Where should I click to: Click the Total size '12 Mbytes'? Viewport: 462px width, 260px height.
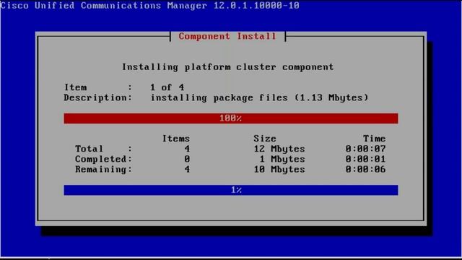(279, 149)
